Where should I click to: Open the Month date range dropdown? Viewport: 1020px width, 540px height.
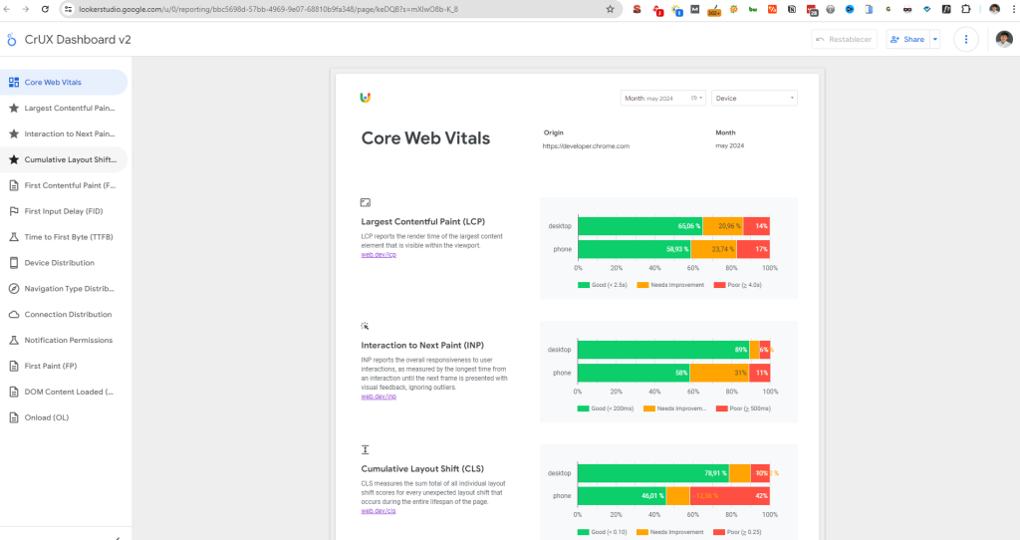(x=663, y=98)
